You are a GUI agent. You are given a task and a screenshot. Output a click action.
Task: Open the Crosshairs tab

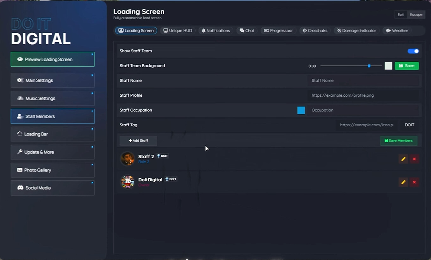[315, 31]
